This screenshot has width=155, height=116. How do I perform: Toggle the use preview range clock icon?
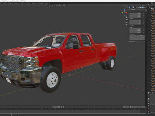tap(130, 107)
